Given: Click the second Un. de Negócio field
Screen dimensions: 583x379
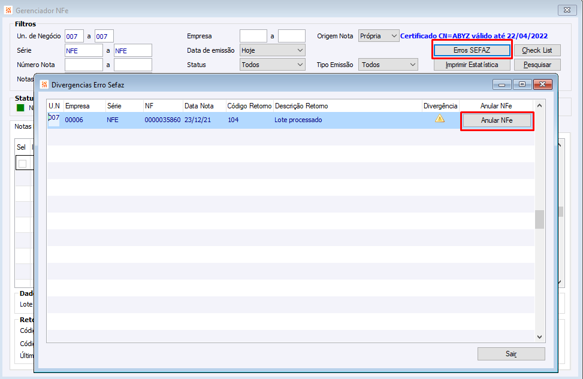Looking at the screenshot, I should [104, 37].
